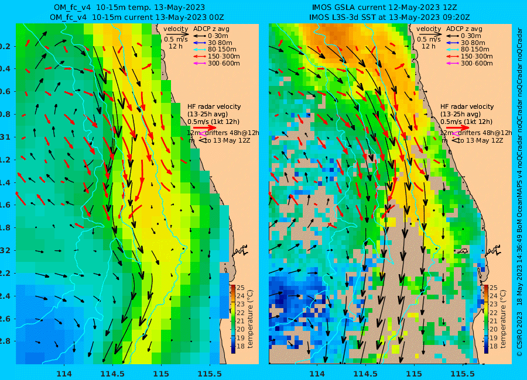The image size is (527, 380).
Task: Click magenta 300-600m arrow in right panel legend
Action: [x=453, y=64]
